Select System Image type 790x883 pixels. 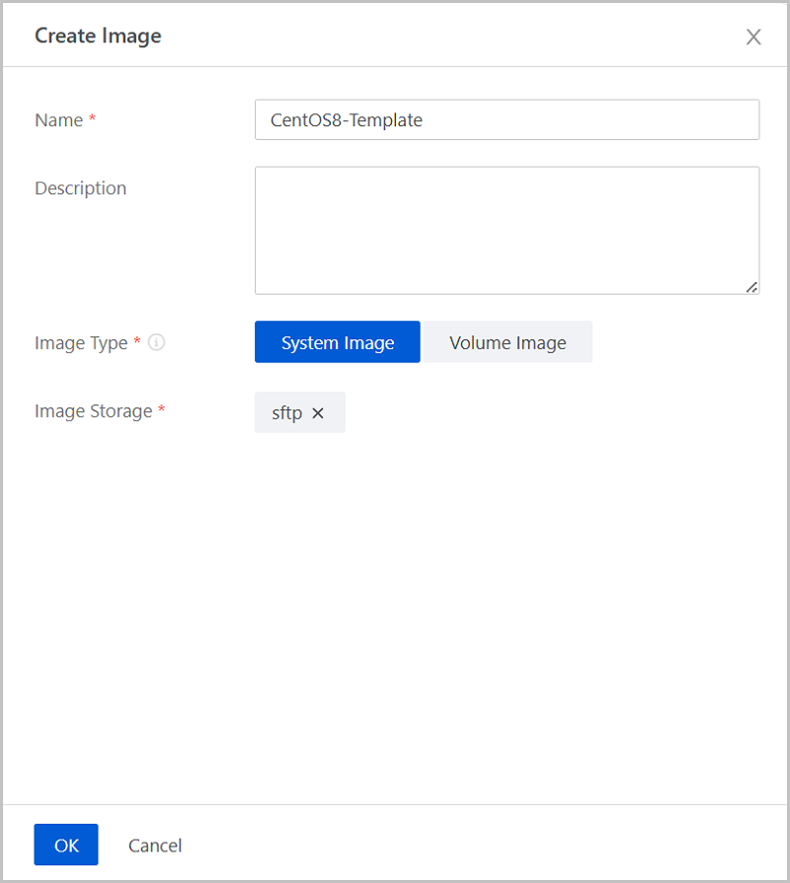pos(337,342)
